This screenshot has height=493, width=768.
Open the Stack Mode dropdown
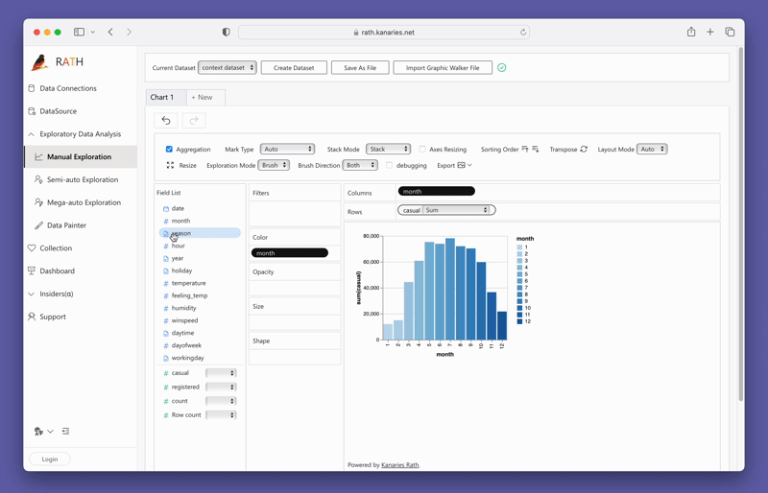coord(388,150)
